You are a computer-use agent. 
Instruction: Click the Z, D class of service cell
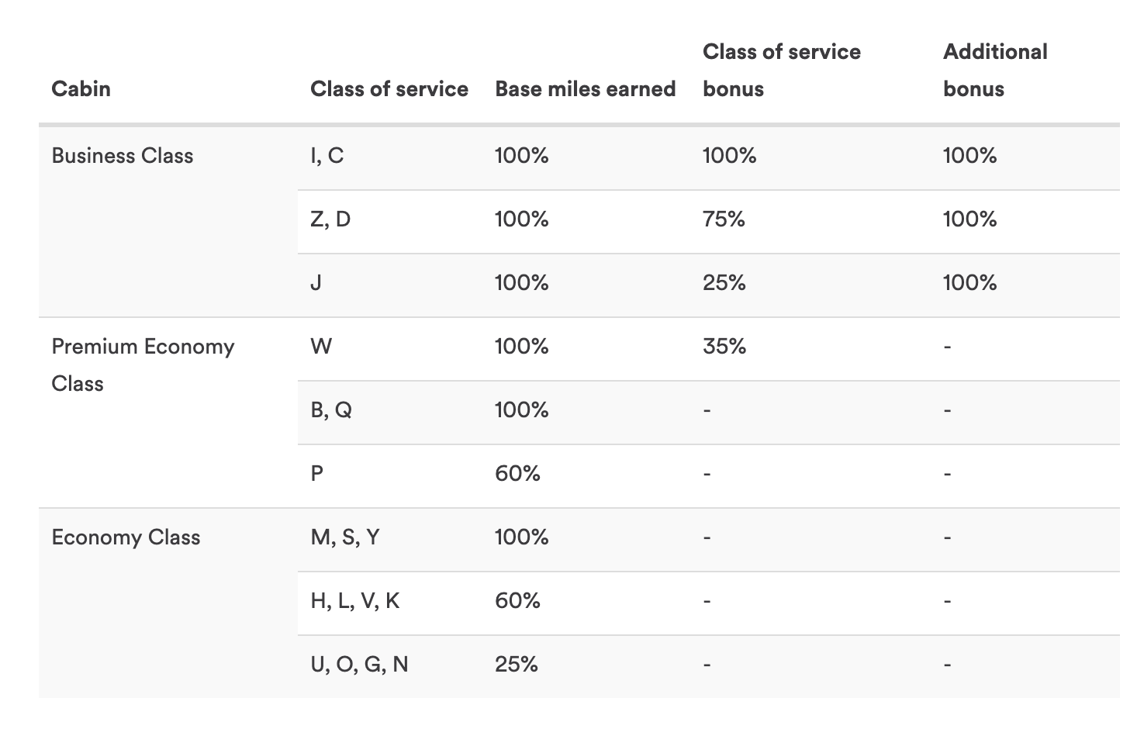pyautogui.click(x=330, y=219)
